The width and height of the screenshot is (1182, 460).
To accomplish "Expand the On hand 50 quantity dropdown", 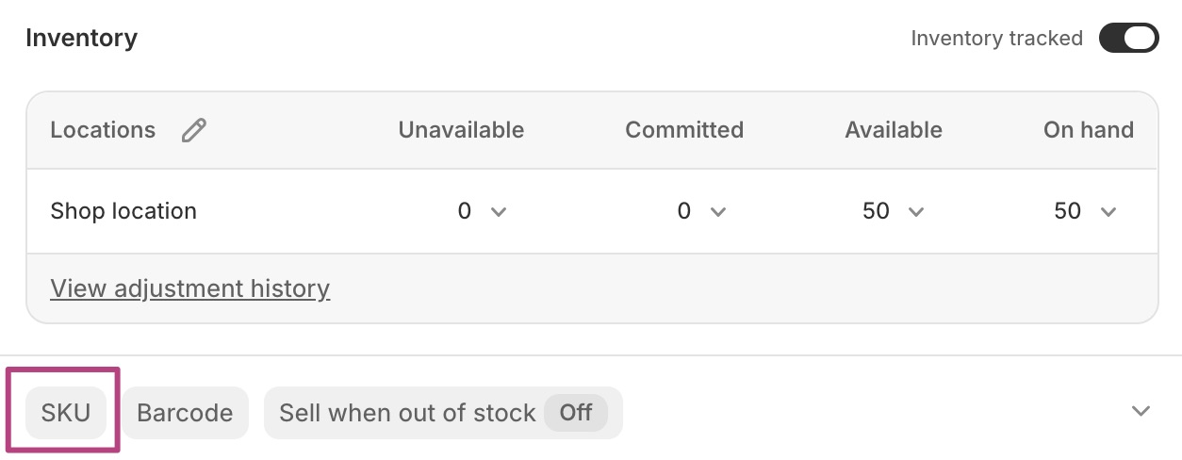I will tap(1108, 212).
